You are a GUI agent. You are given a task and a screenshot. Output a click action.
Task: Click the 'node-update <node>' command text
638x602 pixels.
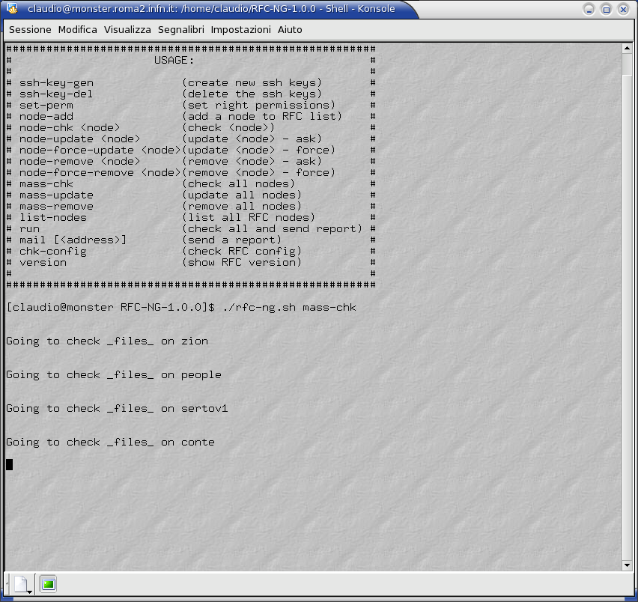79,139
